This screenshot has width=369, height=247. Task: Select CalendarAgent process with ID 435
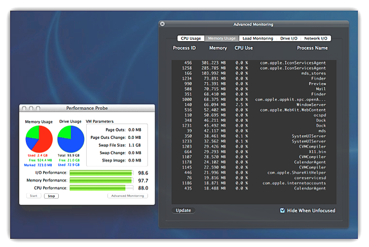(254, 188)
